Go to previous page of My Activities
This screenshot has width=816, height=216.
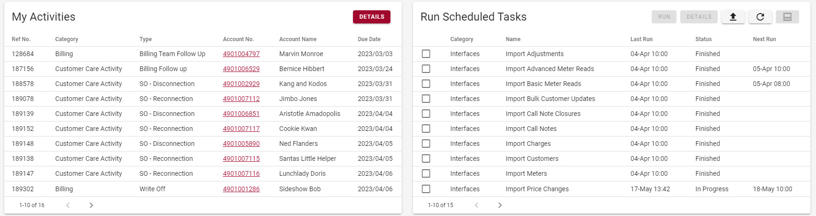[x=68, y=205]
